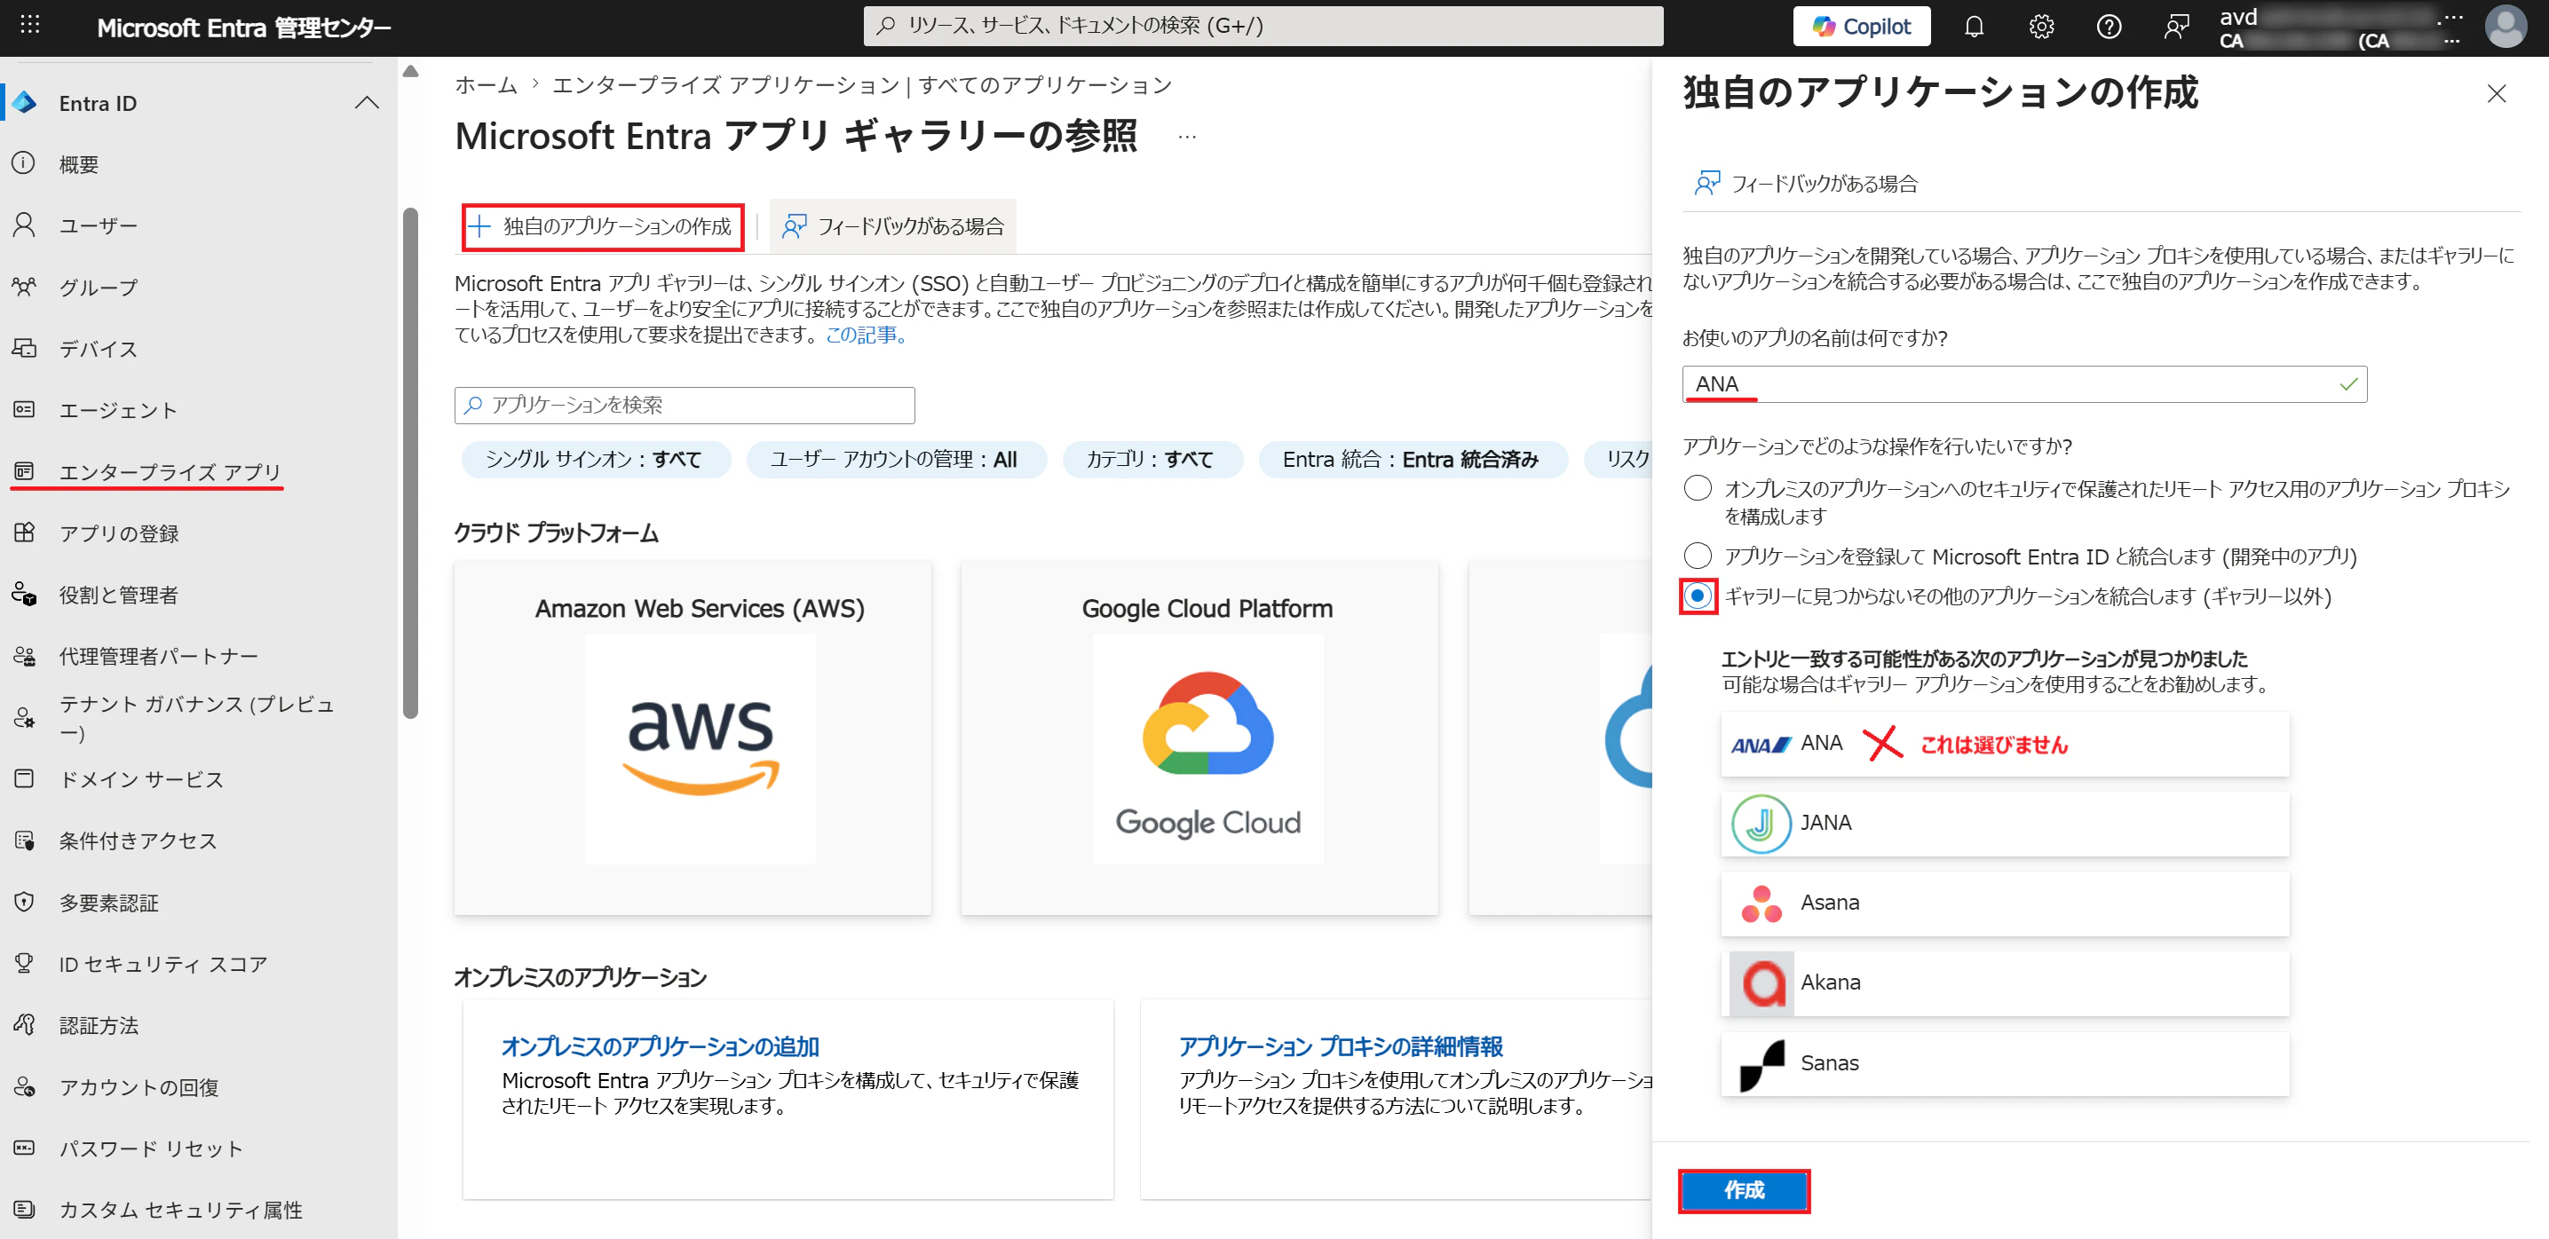Click the ユーザー person icon
The height and width of the screenshot is (1239, 2549).
click(24, 225)
